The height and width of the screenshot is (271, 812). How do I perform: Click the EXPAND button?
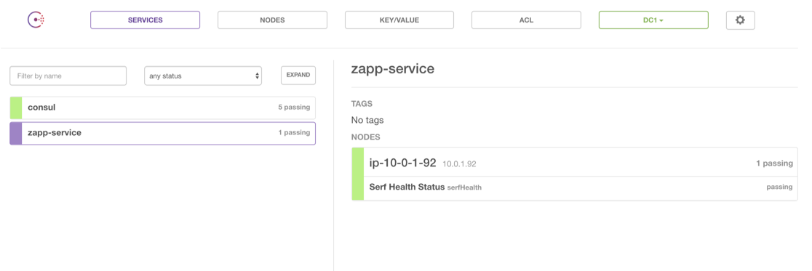(298, 75)
